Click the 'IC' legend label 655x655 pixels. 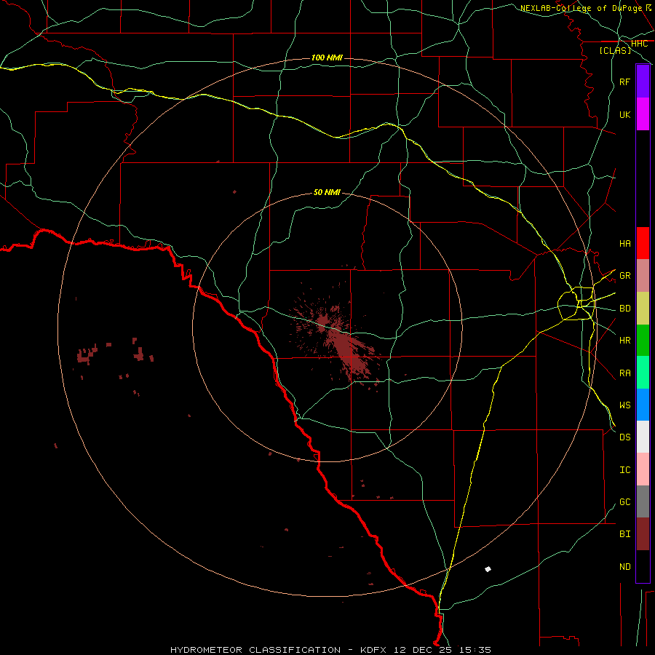(625, 470)
